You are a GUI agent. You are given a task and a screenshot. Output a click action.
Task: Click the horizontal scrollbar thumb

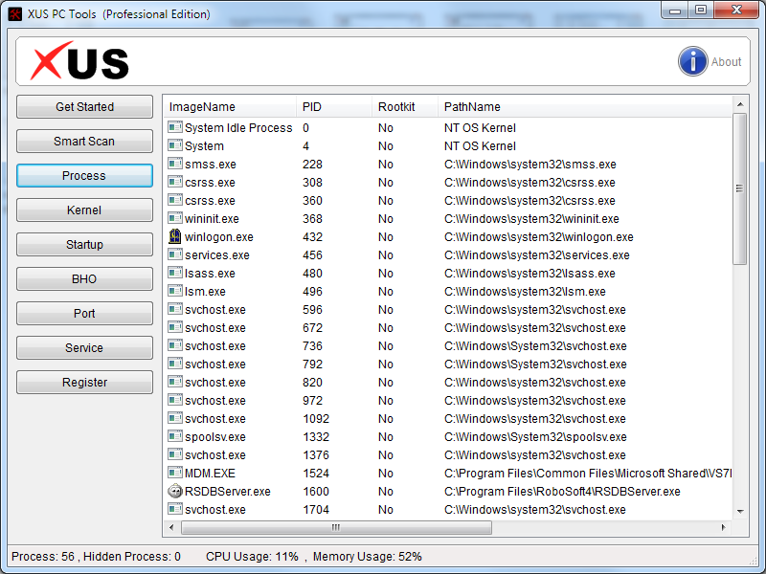point(335,527)
